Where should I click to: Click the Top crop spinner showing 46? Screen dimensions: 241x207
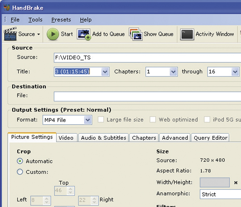65,191
